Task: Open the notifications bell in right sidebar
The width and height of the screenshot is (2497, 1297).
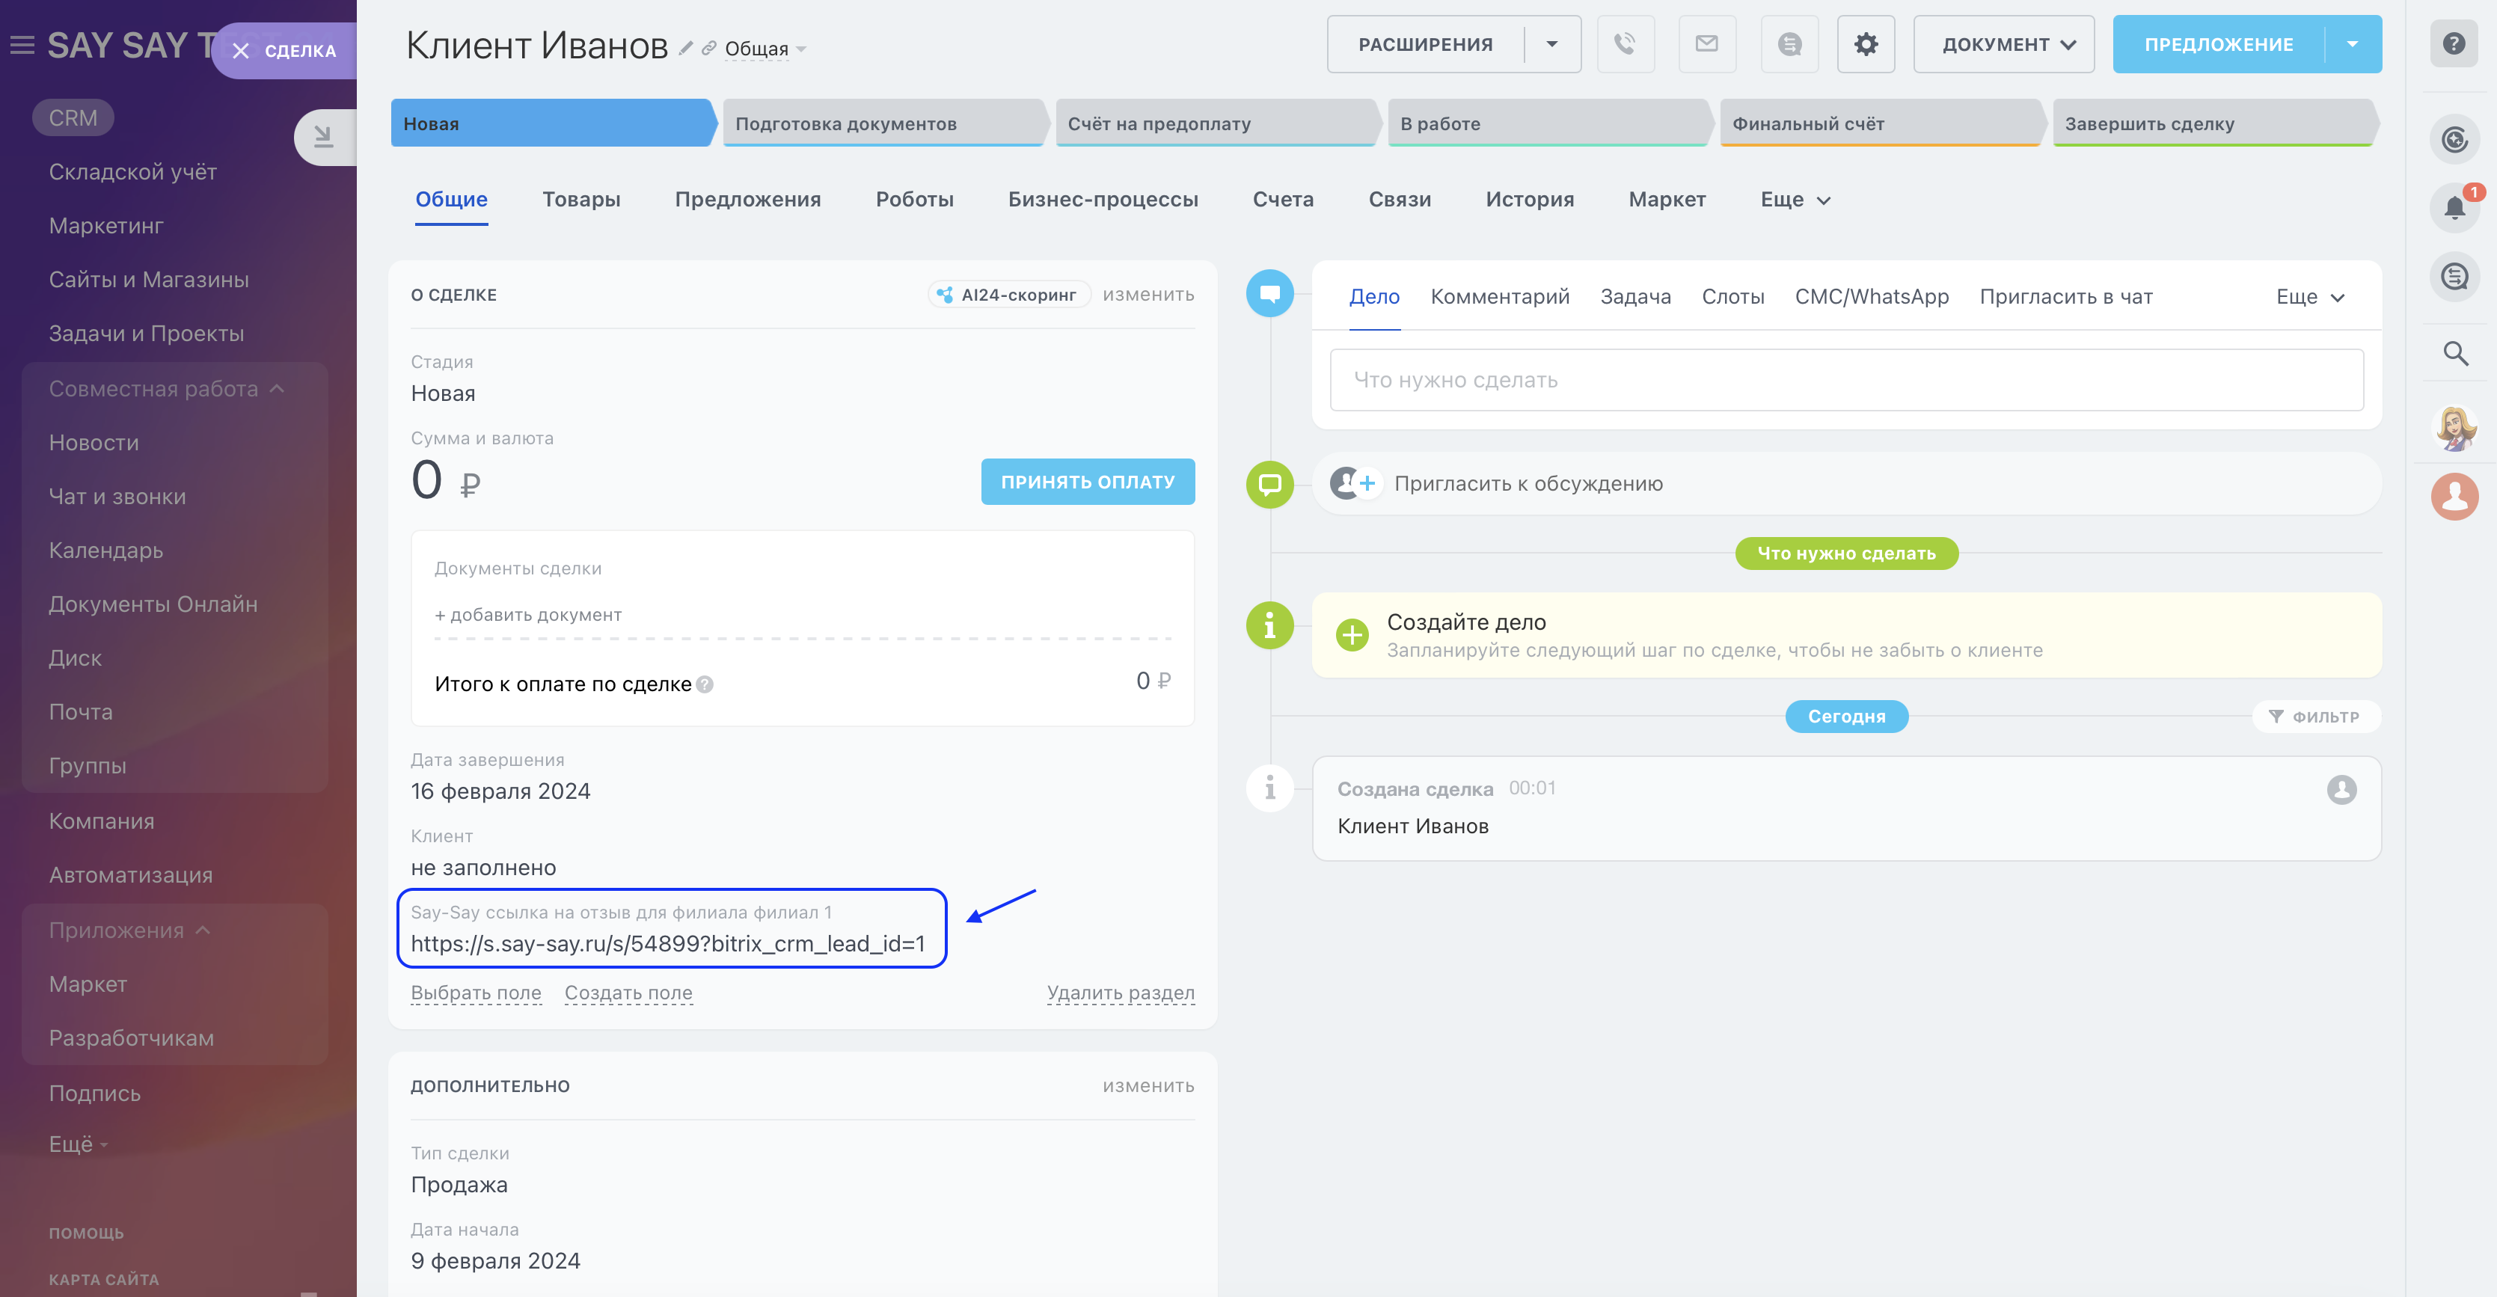Action: pos(2454,206)
